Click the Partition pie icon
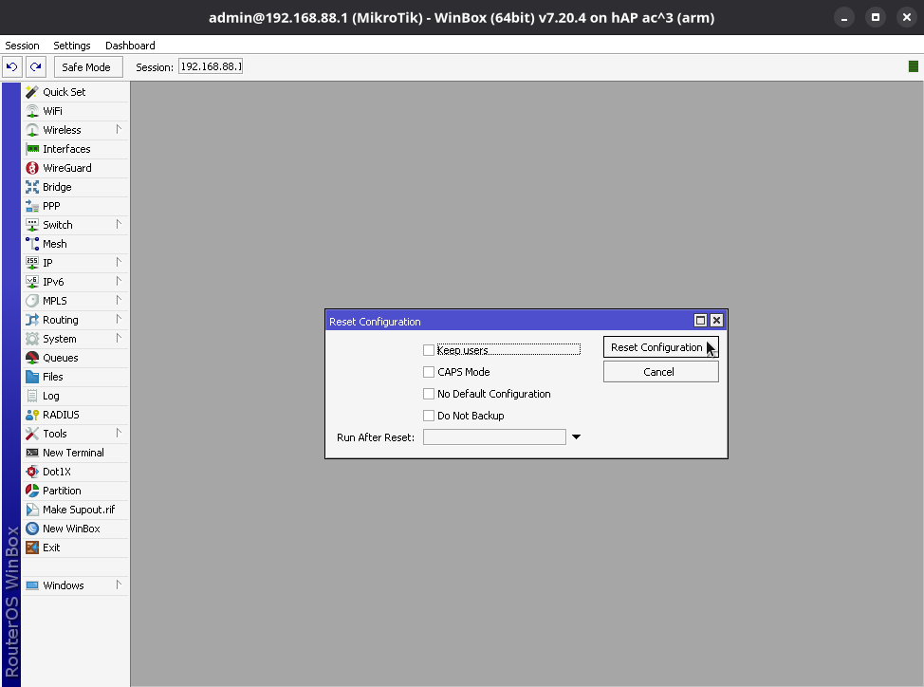924x687 pixels. click(x=32, y=491)
